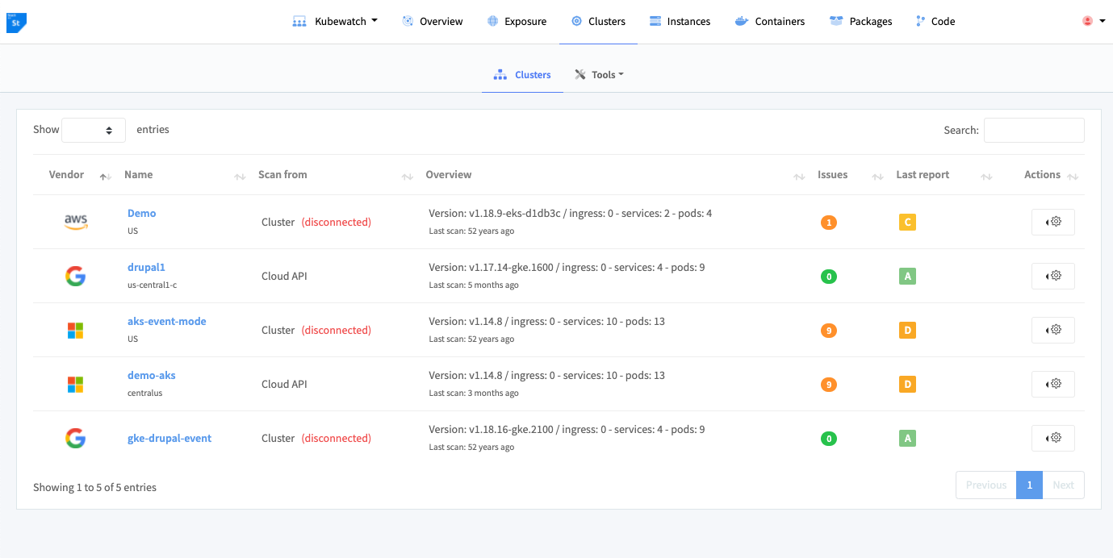Open the actions gear menu for gke-drupal-event
This screenshot has height=558, width=1113.
[x=1053, y=438]
